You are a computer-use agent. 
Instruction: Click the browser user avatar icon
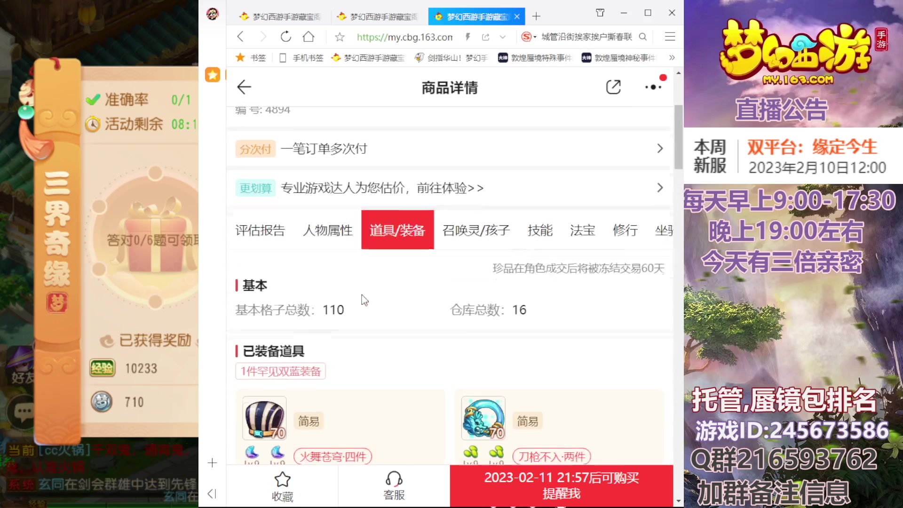(x=212, y=14)
